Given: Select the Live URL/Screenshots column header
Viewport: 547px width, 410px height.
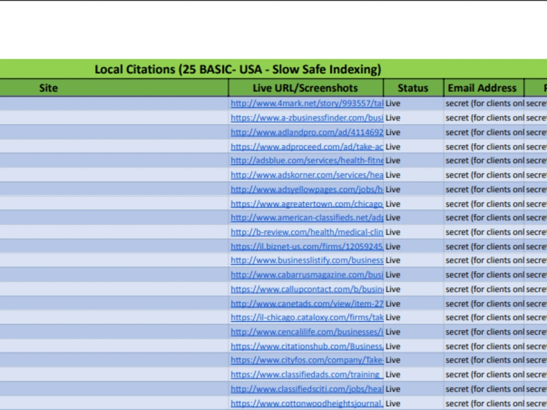Looking at the screenshot, I should [x=306, y=88].
